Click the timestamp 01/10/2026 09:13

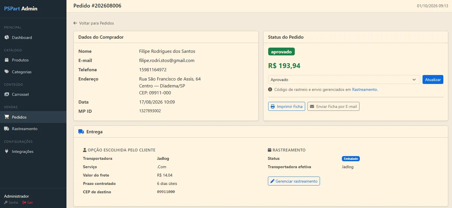click(432, 6)
